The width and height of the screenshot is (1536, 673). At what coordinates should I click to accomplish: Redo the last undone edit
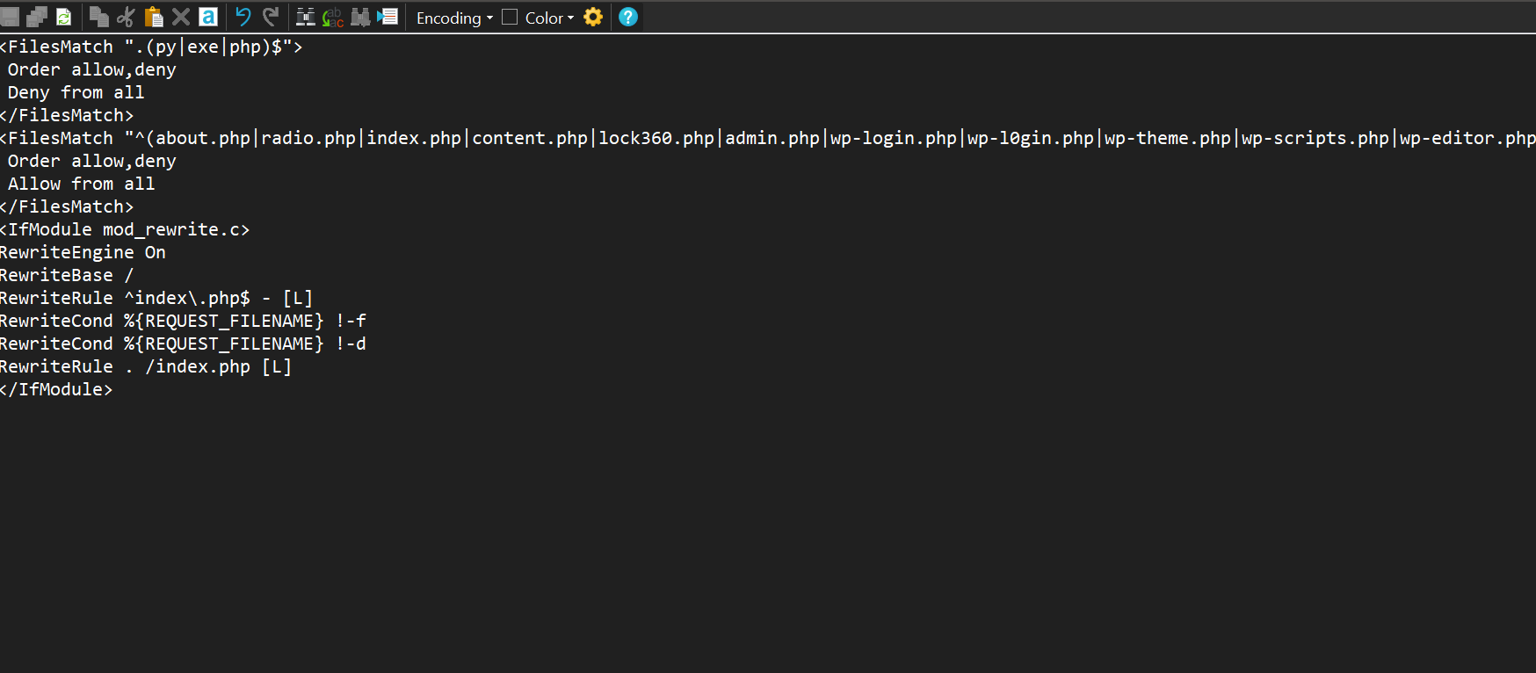(x=271, y=17)
